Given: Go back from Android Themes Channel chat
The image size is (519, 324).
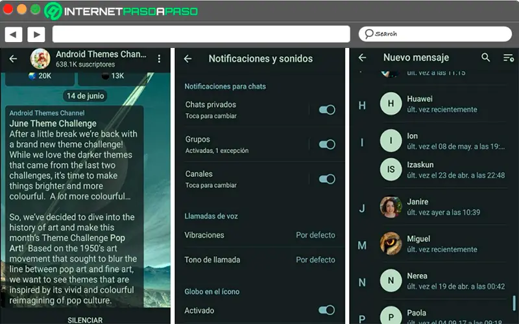Looking at the screenshot, I should tap(13, 59).
